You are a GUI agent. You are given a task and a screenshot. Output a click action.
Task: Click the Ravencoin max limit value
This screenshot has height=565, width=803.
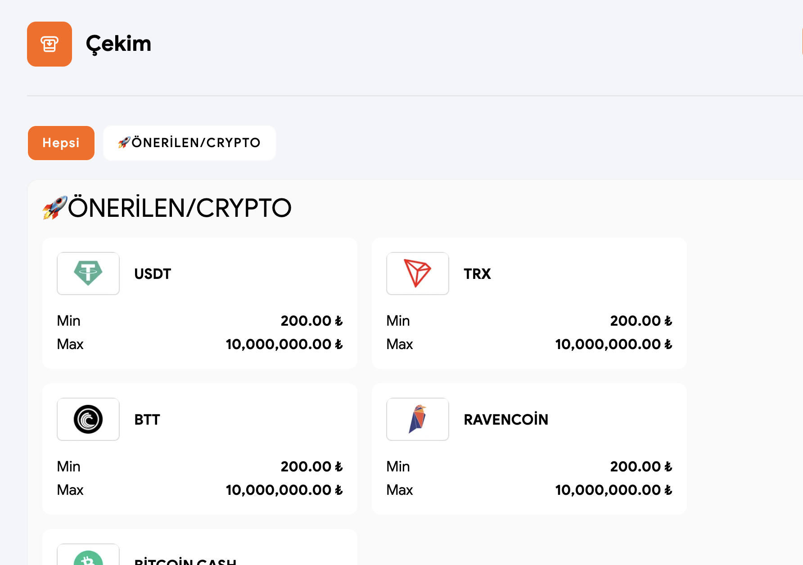coord(613,490)
